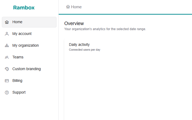Image resolution: width=192 pixels, height=120 pixels.
Task: Open the Support page
Action: [x=29, y=93]
